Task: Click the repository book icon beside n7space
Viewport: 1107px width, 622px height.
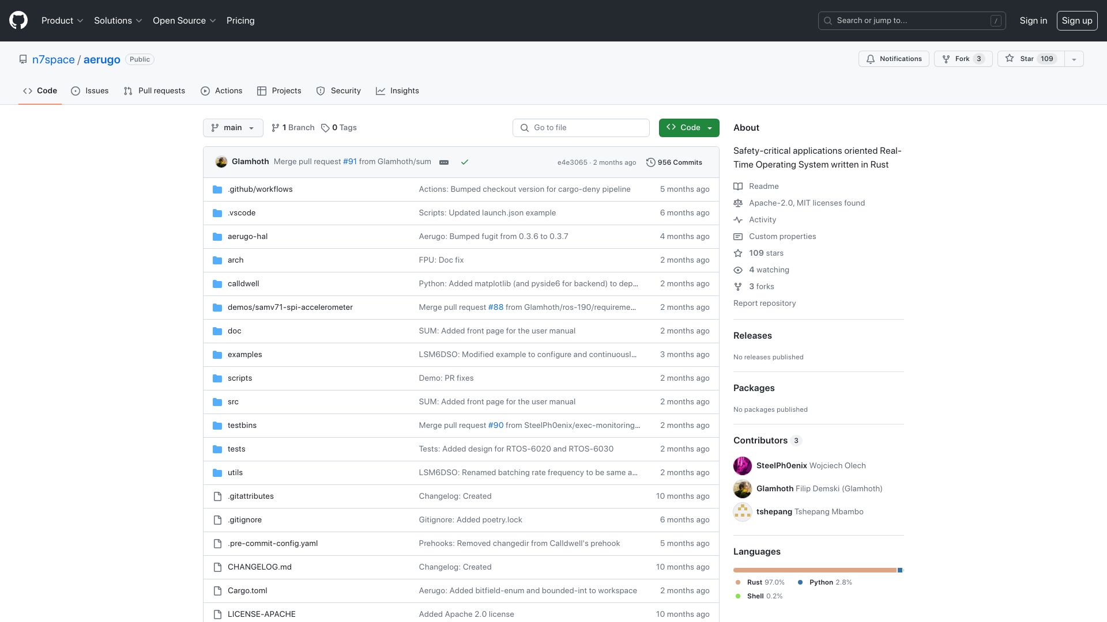Action: pos(23,59)
